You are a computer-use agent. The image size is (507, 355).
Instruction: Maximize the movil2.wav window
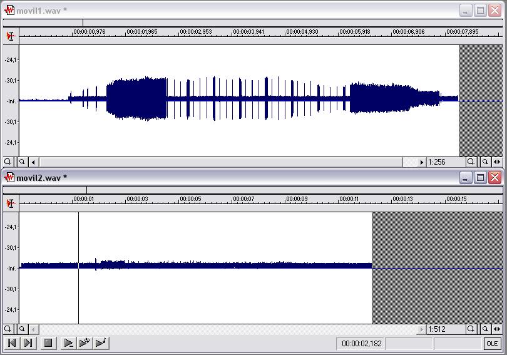pos(480,178)
